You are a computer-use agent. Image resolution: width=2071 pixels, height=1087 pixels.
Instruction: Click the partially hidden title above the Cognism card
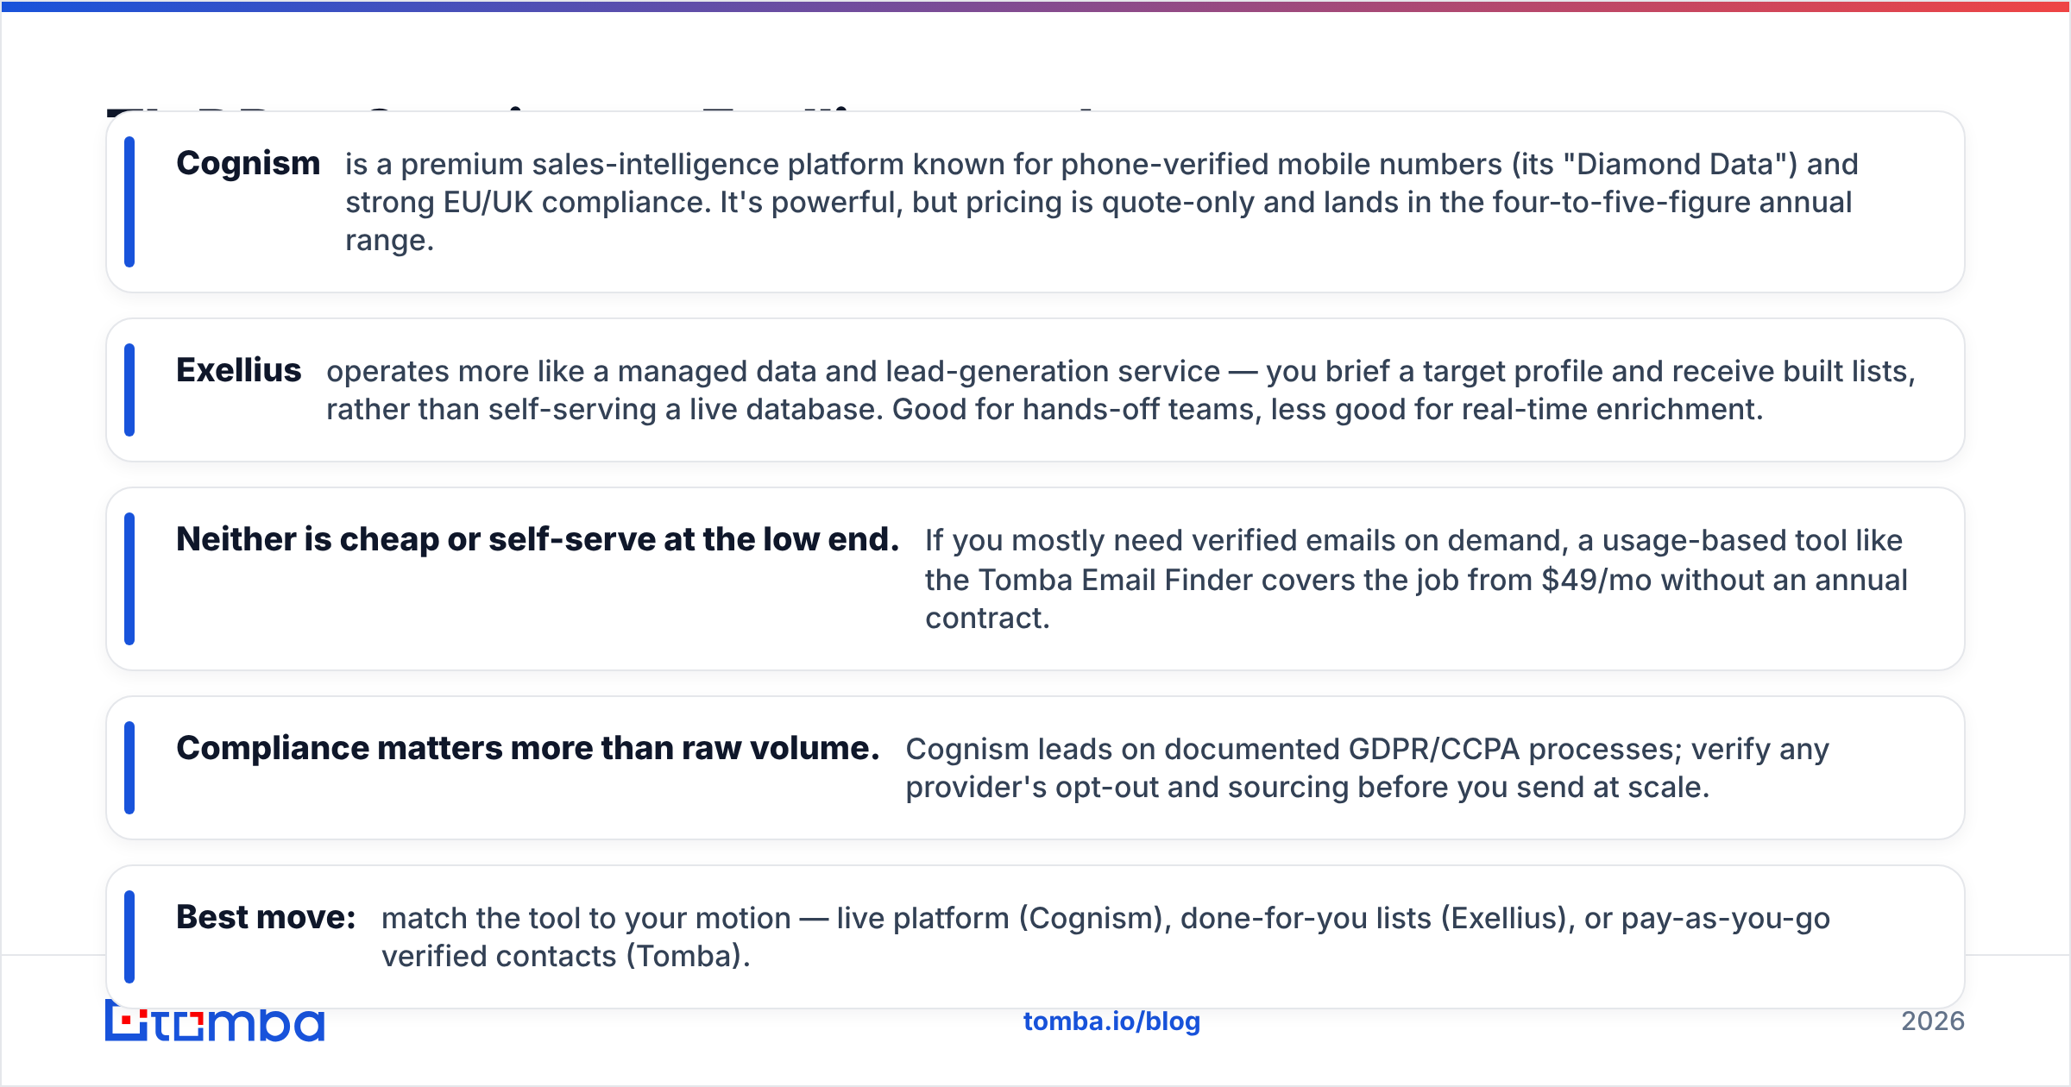[x=604, y=108]
